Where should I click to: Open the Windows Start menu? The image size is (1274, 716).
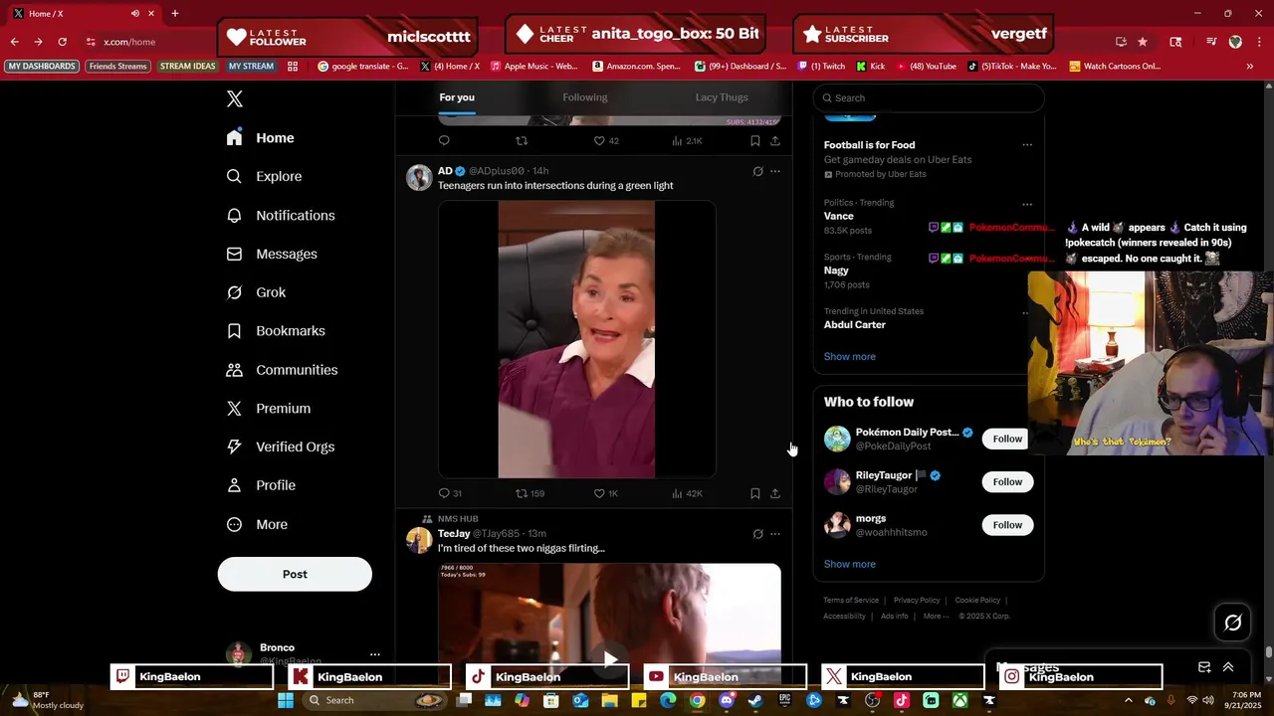[x=286, y=700]
